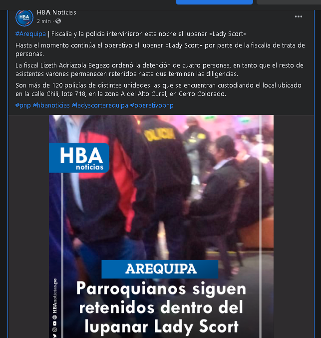Viewport: 321px width, 338px height.
Task: Click the web globe icon beside HBAnoticias.pe
Action: [x=55, y=317]
